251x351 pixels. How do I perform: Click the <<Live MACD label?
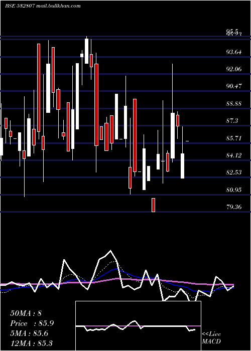211,337
